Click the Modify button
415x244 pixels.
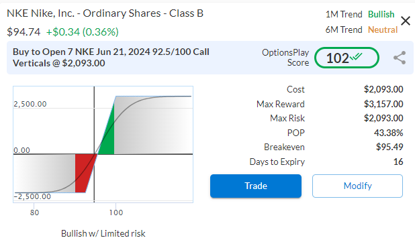pos(357,186)
